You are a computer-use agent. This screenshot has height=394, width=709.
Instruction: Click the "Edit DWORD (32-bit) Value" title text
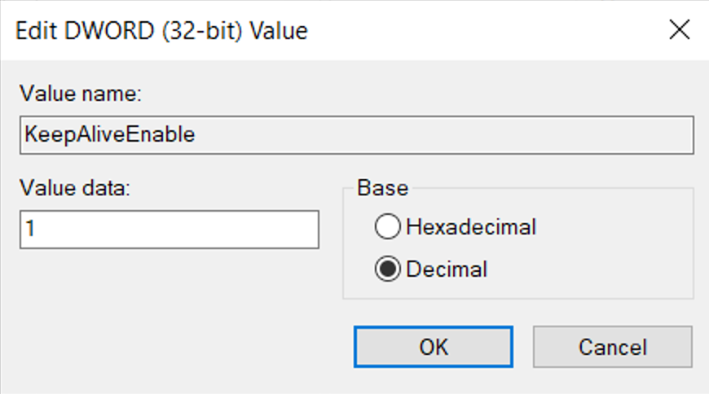pos(163,32)
